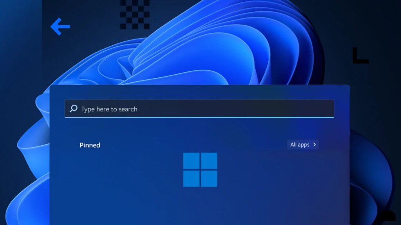The height and width of the screenshot is (225, 401).
Task: Select the Windows logo in the Start menu
Action: tap(200, 170)
